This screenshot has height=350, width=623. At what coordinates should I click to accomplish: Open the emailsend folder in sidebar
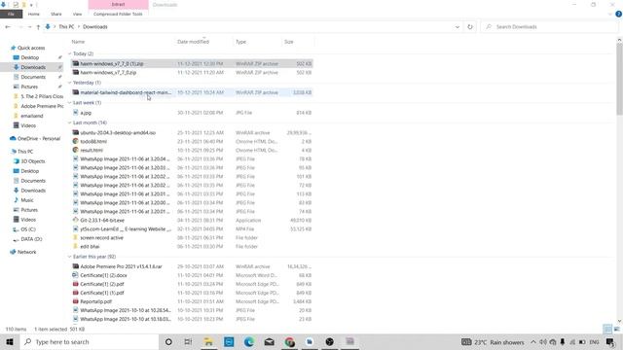32,116
